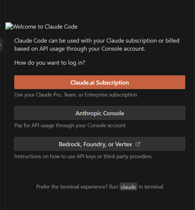Click the "Console account" text in intro paragraph

tap(126, 49)
